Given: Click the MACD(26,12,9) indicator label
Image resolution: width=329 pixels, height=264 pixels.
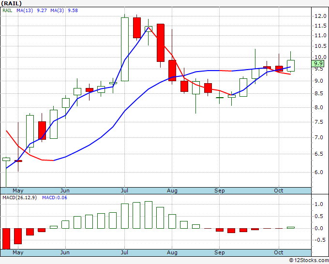Looking at the screenshot, I should coord(19,198).
